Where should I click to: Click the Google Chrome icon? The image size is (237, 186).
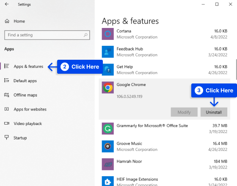(107, 87)
